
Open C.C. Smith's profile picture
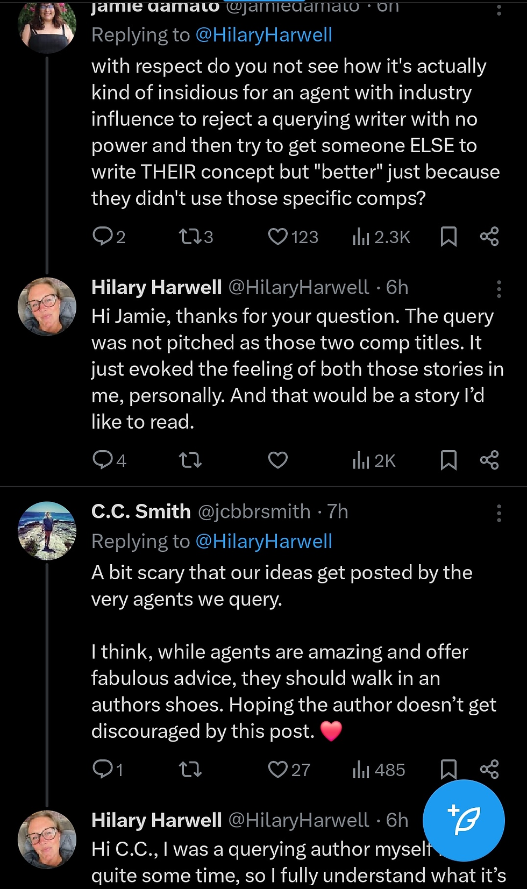47,531
